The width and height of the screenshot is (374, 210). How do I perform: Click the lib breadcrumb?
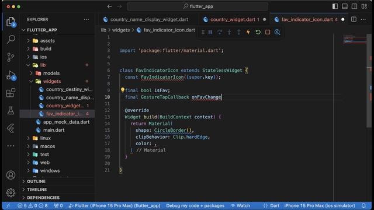(x=103, y=30)
